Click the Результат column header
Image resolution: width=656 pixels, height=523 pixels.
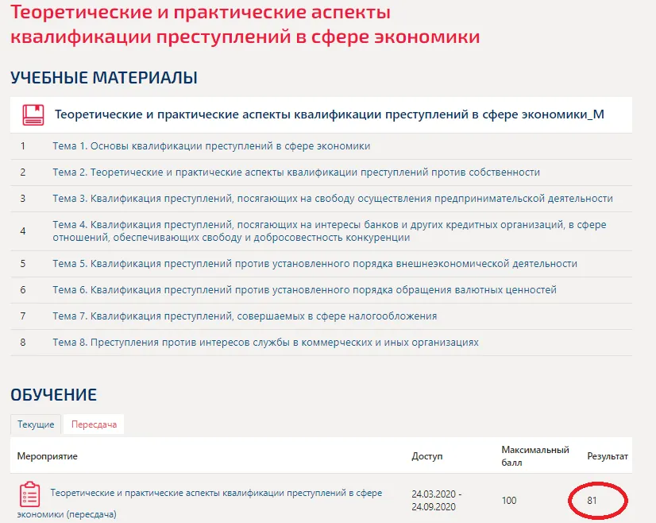(608, 456)
